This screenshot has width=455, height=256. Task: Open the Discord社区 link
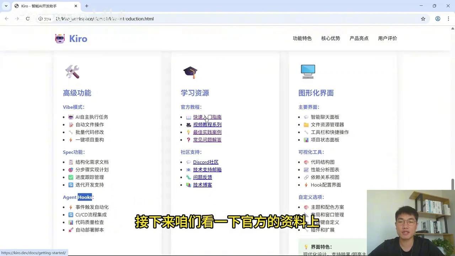(x=206, y=162)
